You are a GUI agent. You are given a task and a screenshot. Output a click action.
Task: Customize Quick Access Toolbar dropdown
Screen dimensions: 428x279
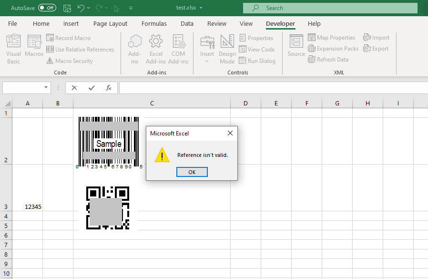click(131, 8)
